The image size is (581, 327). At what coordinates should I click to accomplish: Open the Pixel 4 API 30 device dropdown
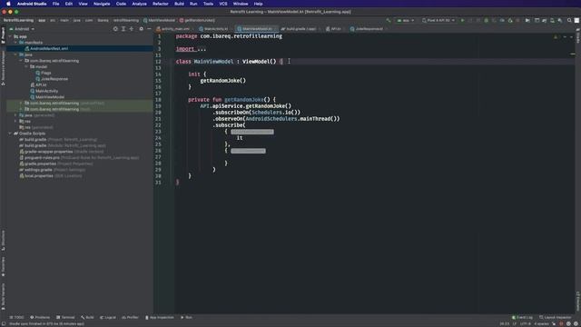[438, 20]
